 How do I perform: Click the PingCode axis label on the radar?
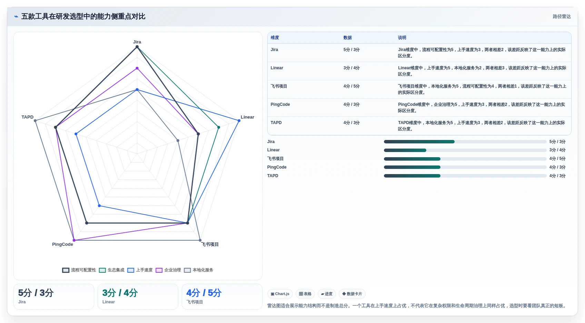62,244
